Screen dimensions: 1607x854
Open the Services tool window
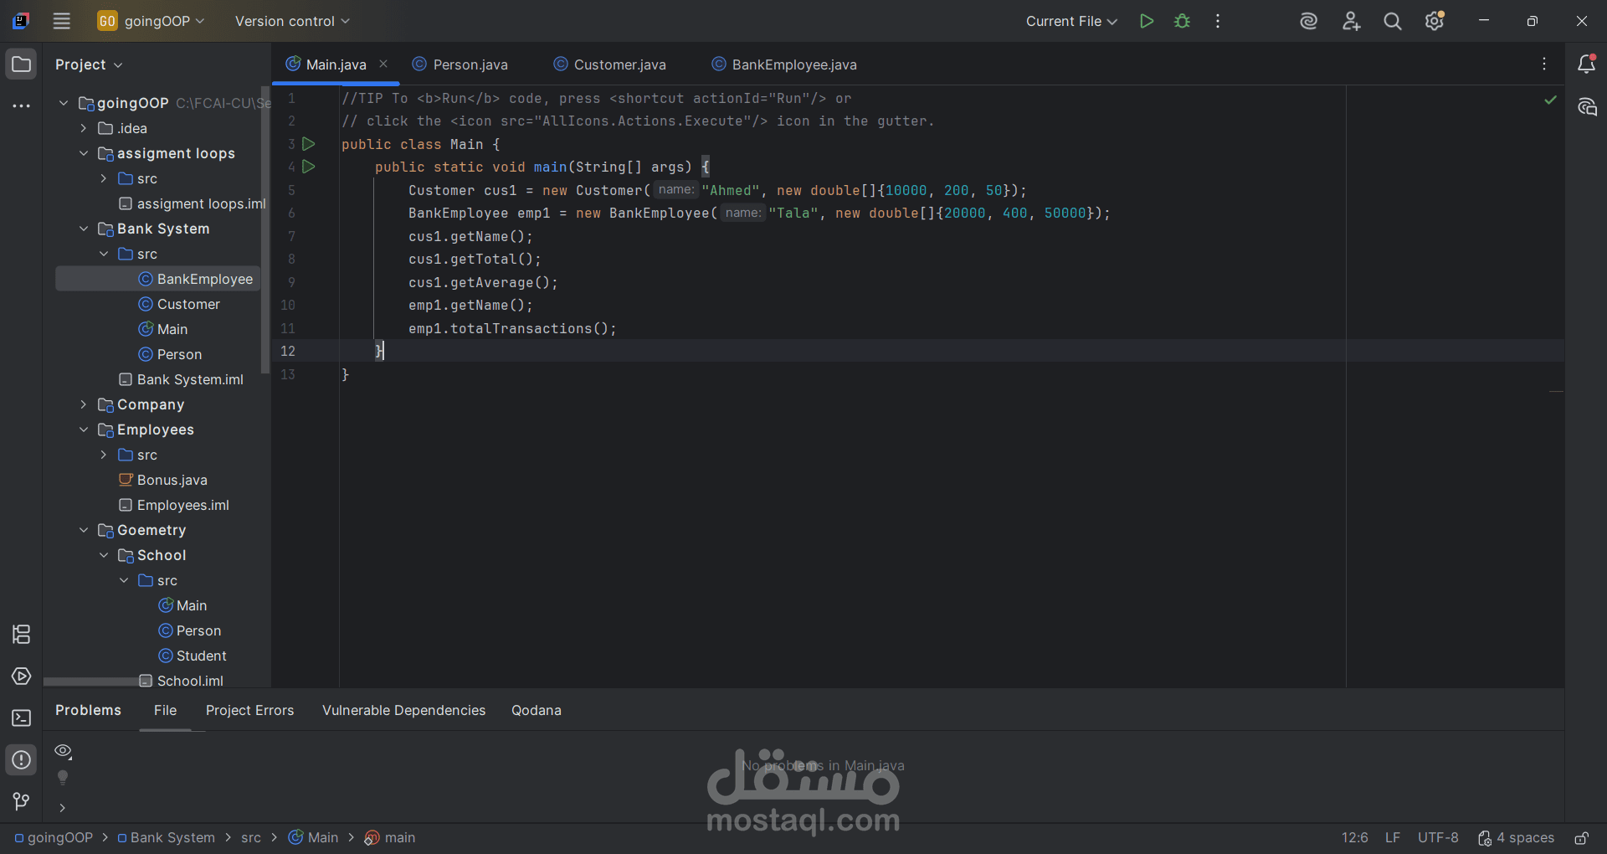22,677
